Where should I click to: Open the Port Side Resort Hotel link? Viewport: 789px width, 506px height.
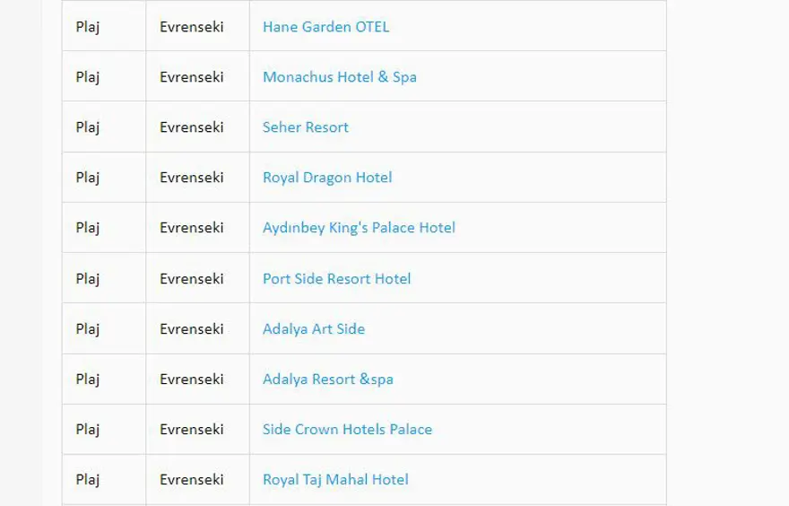(336, 279)
